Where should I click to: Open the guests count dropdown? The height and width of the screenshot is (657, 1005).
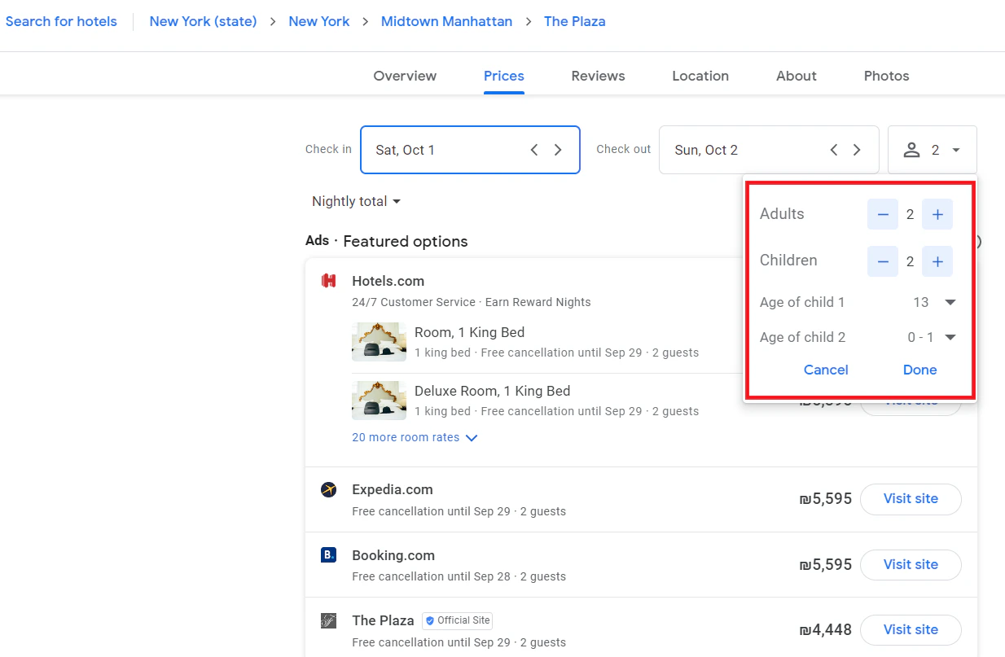coord(933,150)
